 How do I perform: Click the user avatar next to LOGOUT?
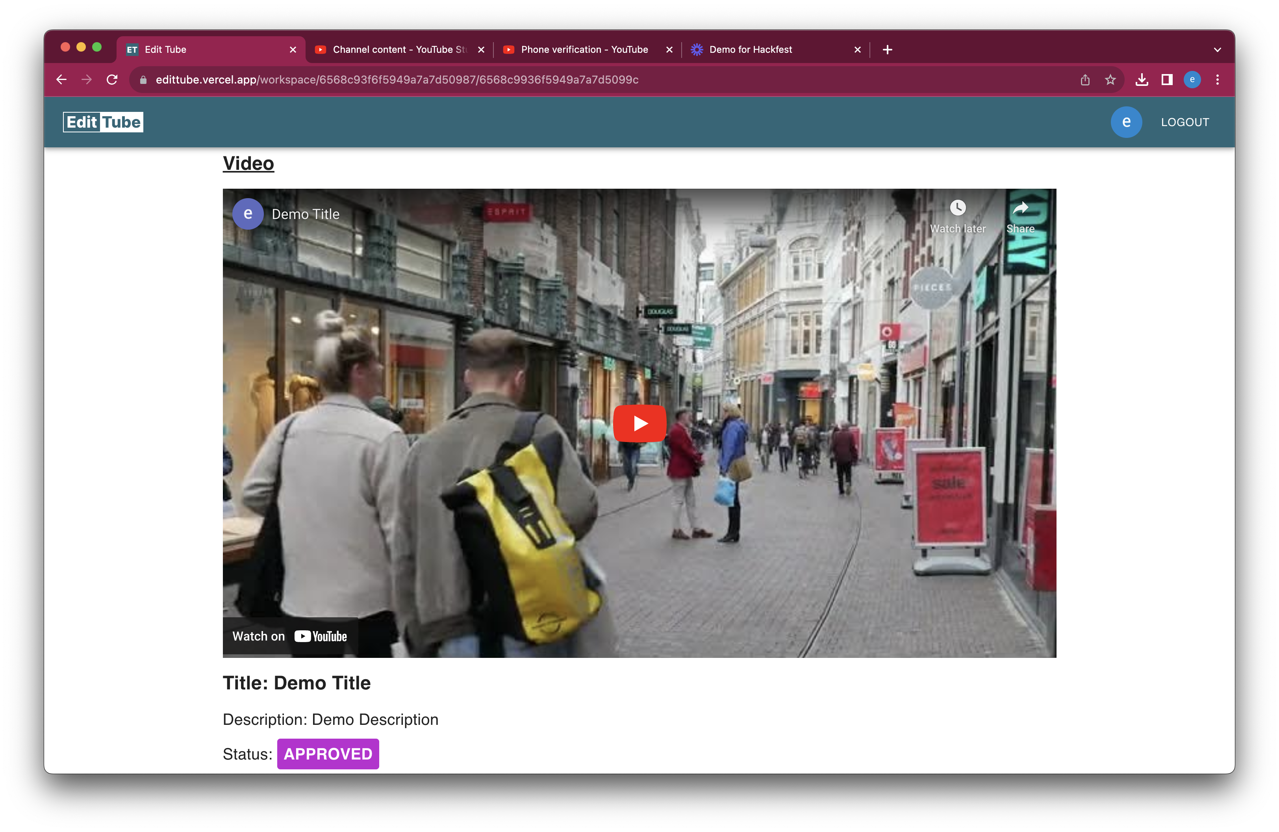(1126, 122)
